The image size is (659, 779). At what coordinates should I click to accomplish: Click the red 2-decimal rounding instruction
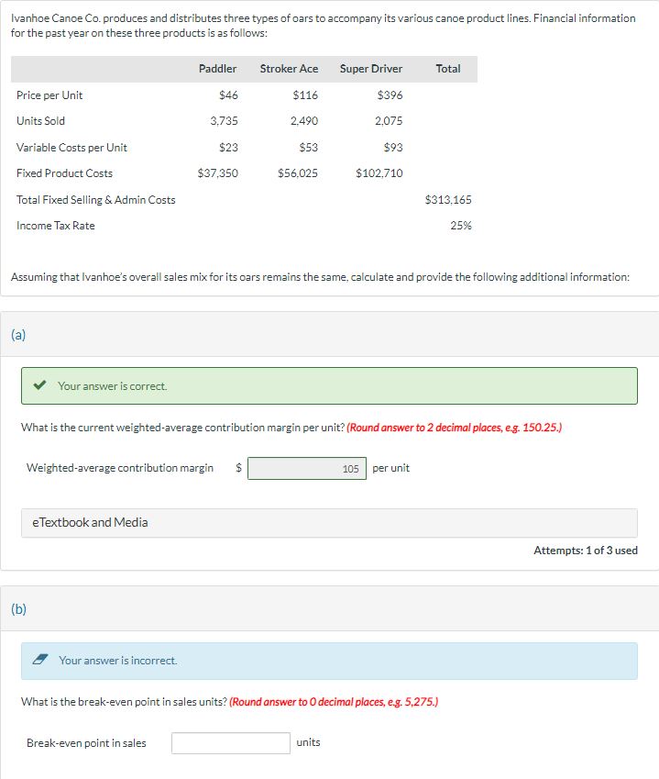tap(454, 428)
